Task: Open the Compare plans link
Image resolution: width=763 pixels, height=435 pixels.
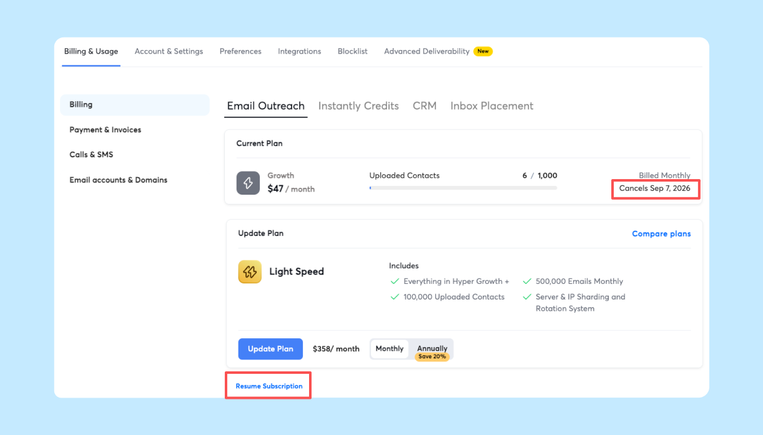Action: [x=661, y=234]
